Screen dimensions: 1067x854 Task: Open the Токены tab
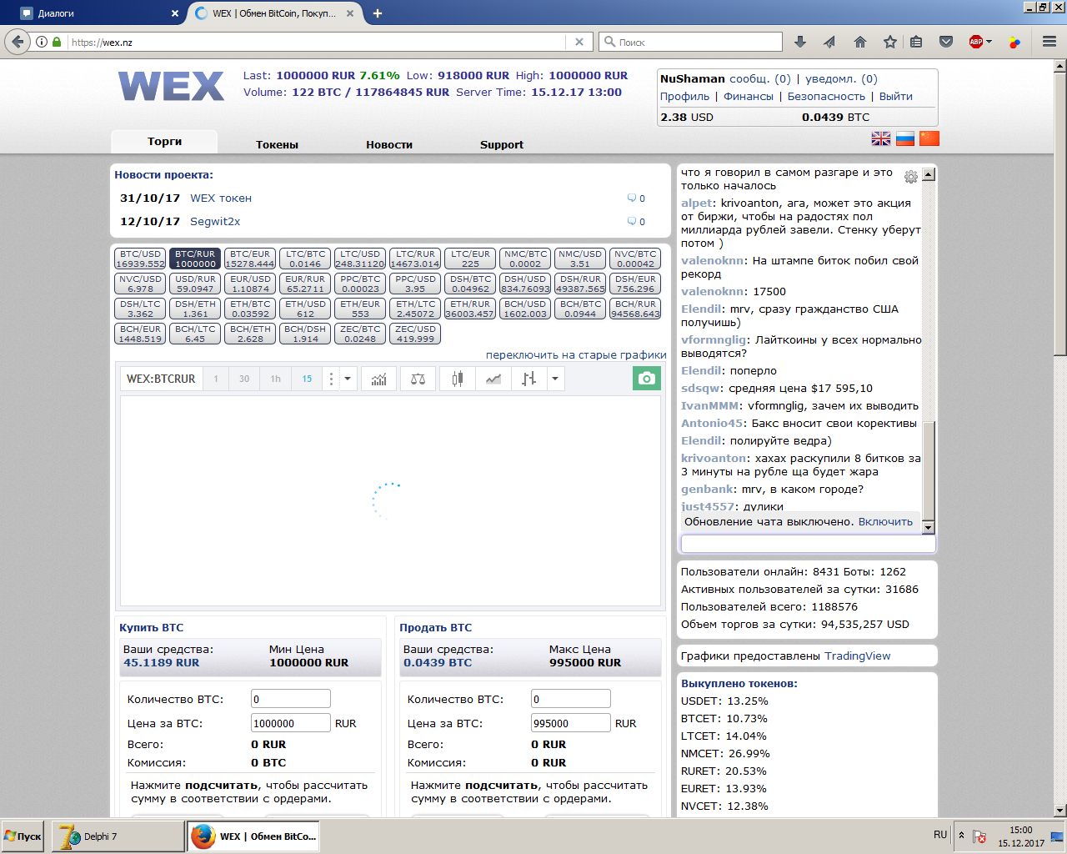tap(277, 144)
